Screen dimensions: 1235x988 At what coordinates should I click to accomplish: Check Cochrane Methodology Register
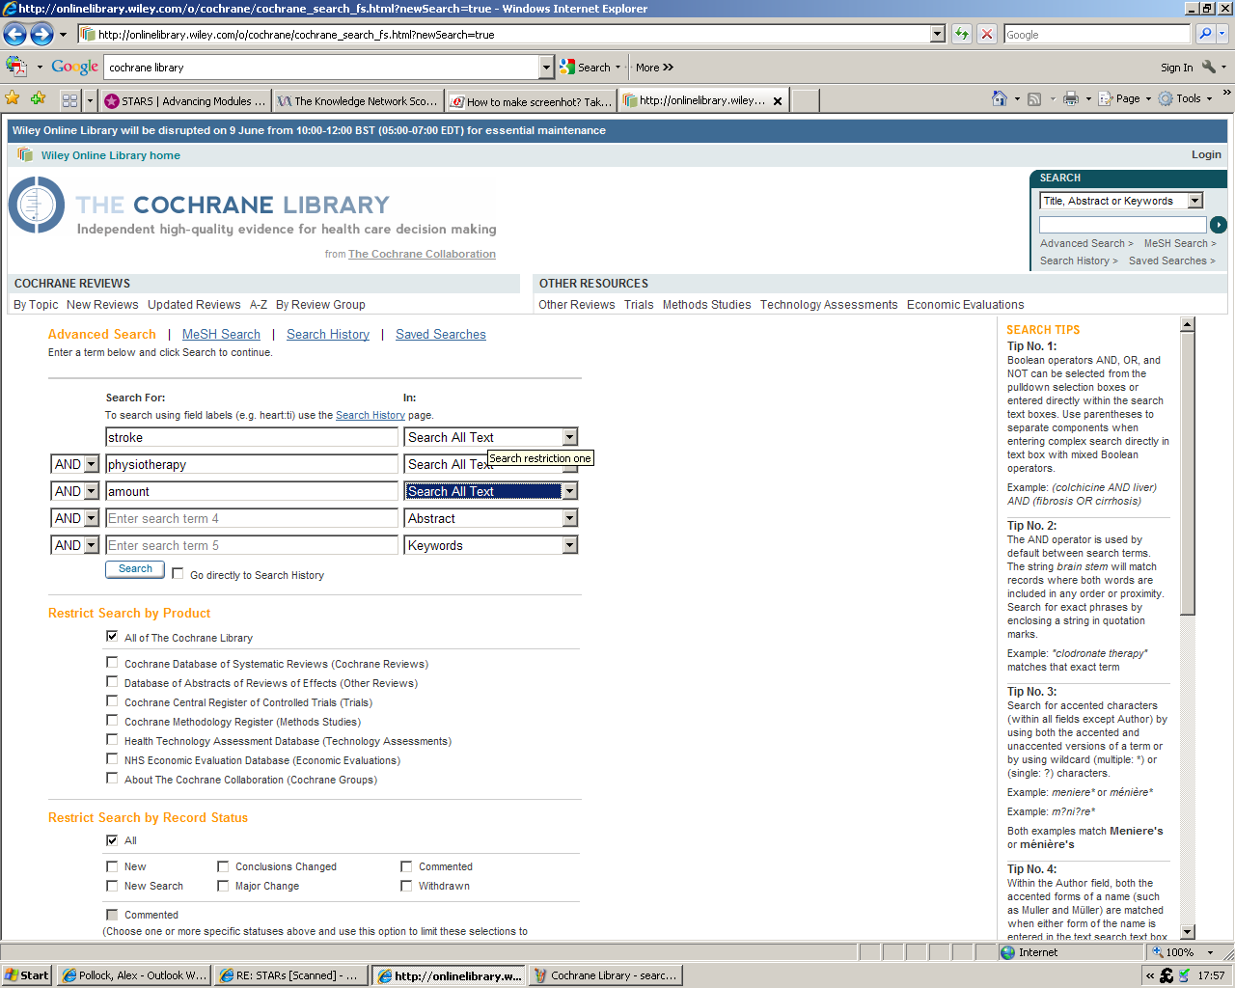[112, 720]
